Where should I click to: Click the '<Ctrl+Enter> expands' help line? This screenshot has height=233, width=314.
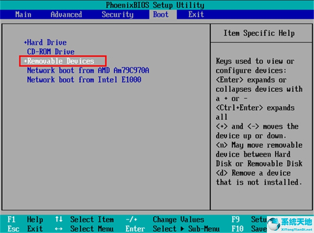tap(255, 108)
